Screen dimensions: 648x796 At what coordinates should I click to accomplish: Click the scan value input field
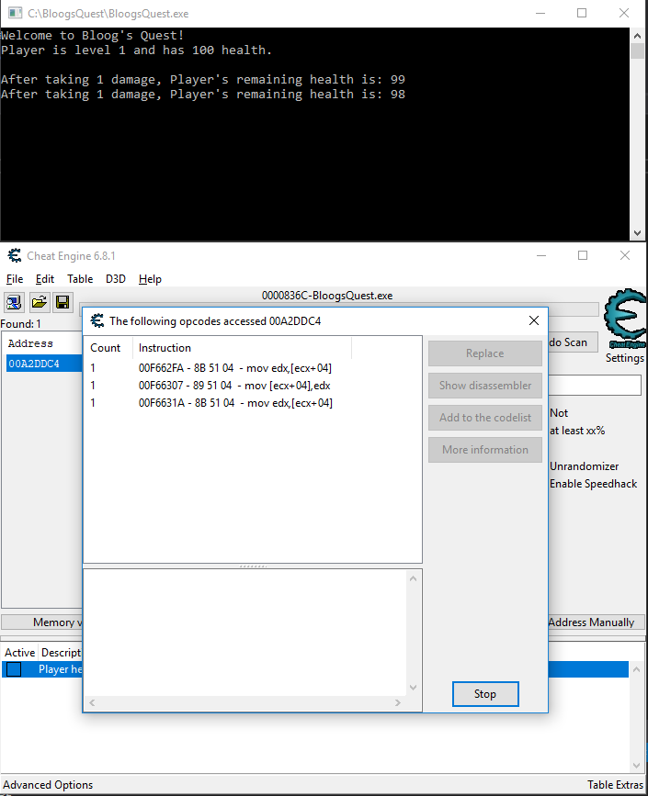click(595, 386)
